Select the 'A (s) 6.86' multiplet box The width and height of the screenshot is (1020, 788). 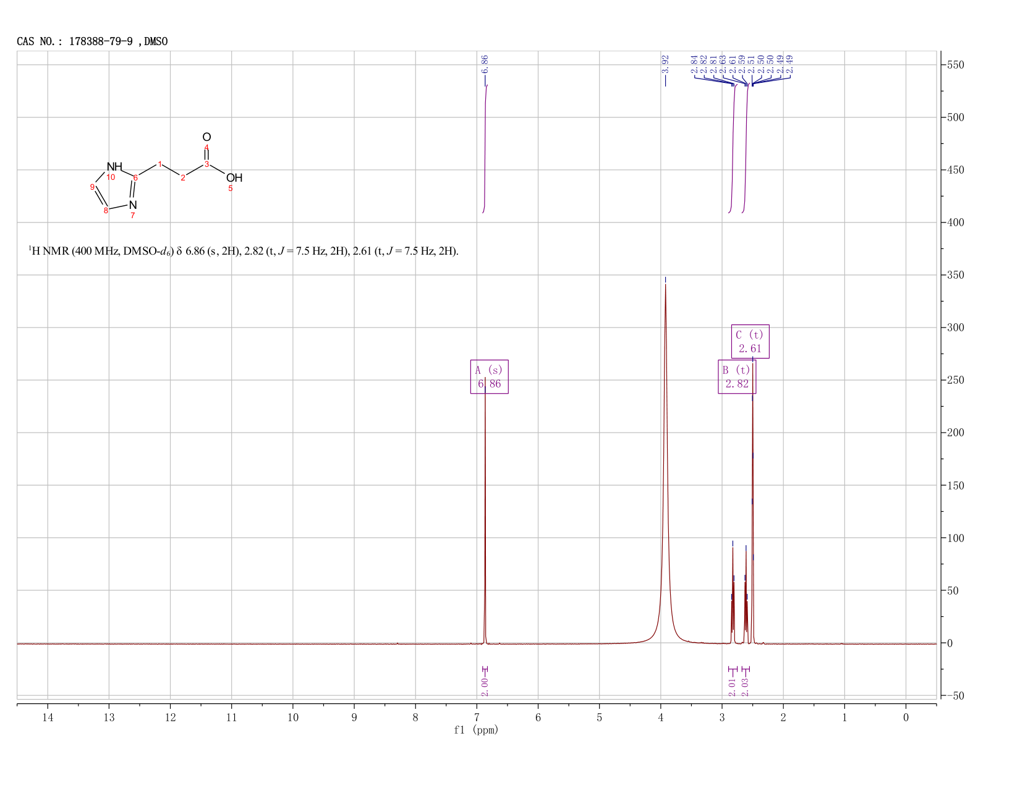(x=489, y=377)
